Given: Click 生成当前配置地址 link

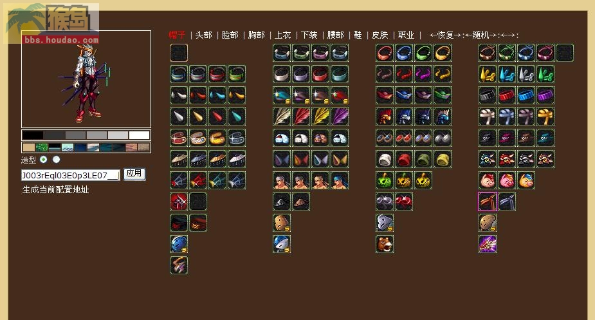Looking at the screenshot, I should [55, 189].
